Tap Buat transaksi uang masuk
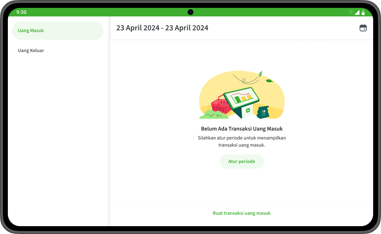Image resolution: width=381 pixels, height=234 pixels. [x=242, y=213]
